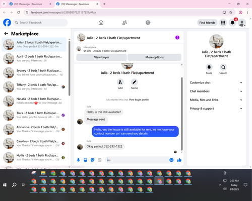The image size is (252, 201).
Task: Click the More options button
Action: pyautogui.click(x=154, y=57)
